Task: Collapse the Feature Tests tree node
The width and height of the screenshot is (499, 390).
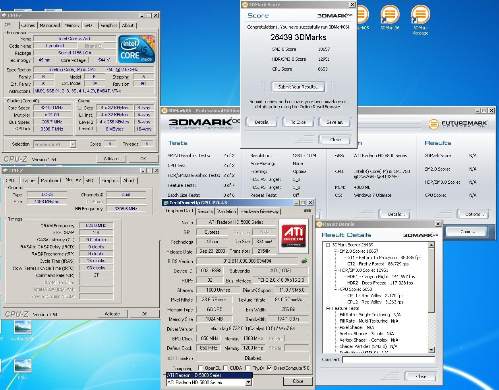Action: tap(328, 308)
